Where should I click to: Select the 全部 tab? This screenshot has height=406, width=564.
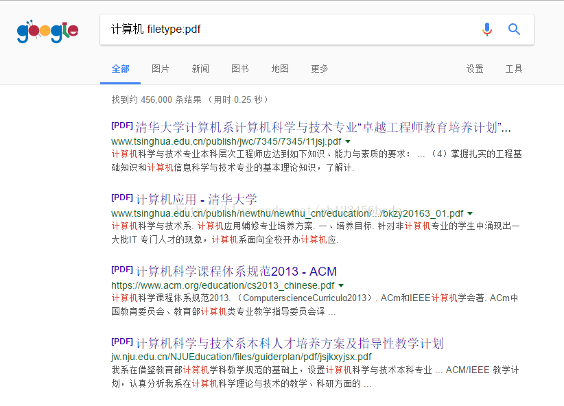(120, 69)
